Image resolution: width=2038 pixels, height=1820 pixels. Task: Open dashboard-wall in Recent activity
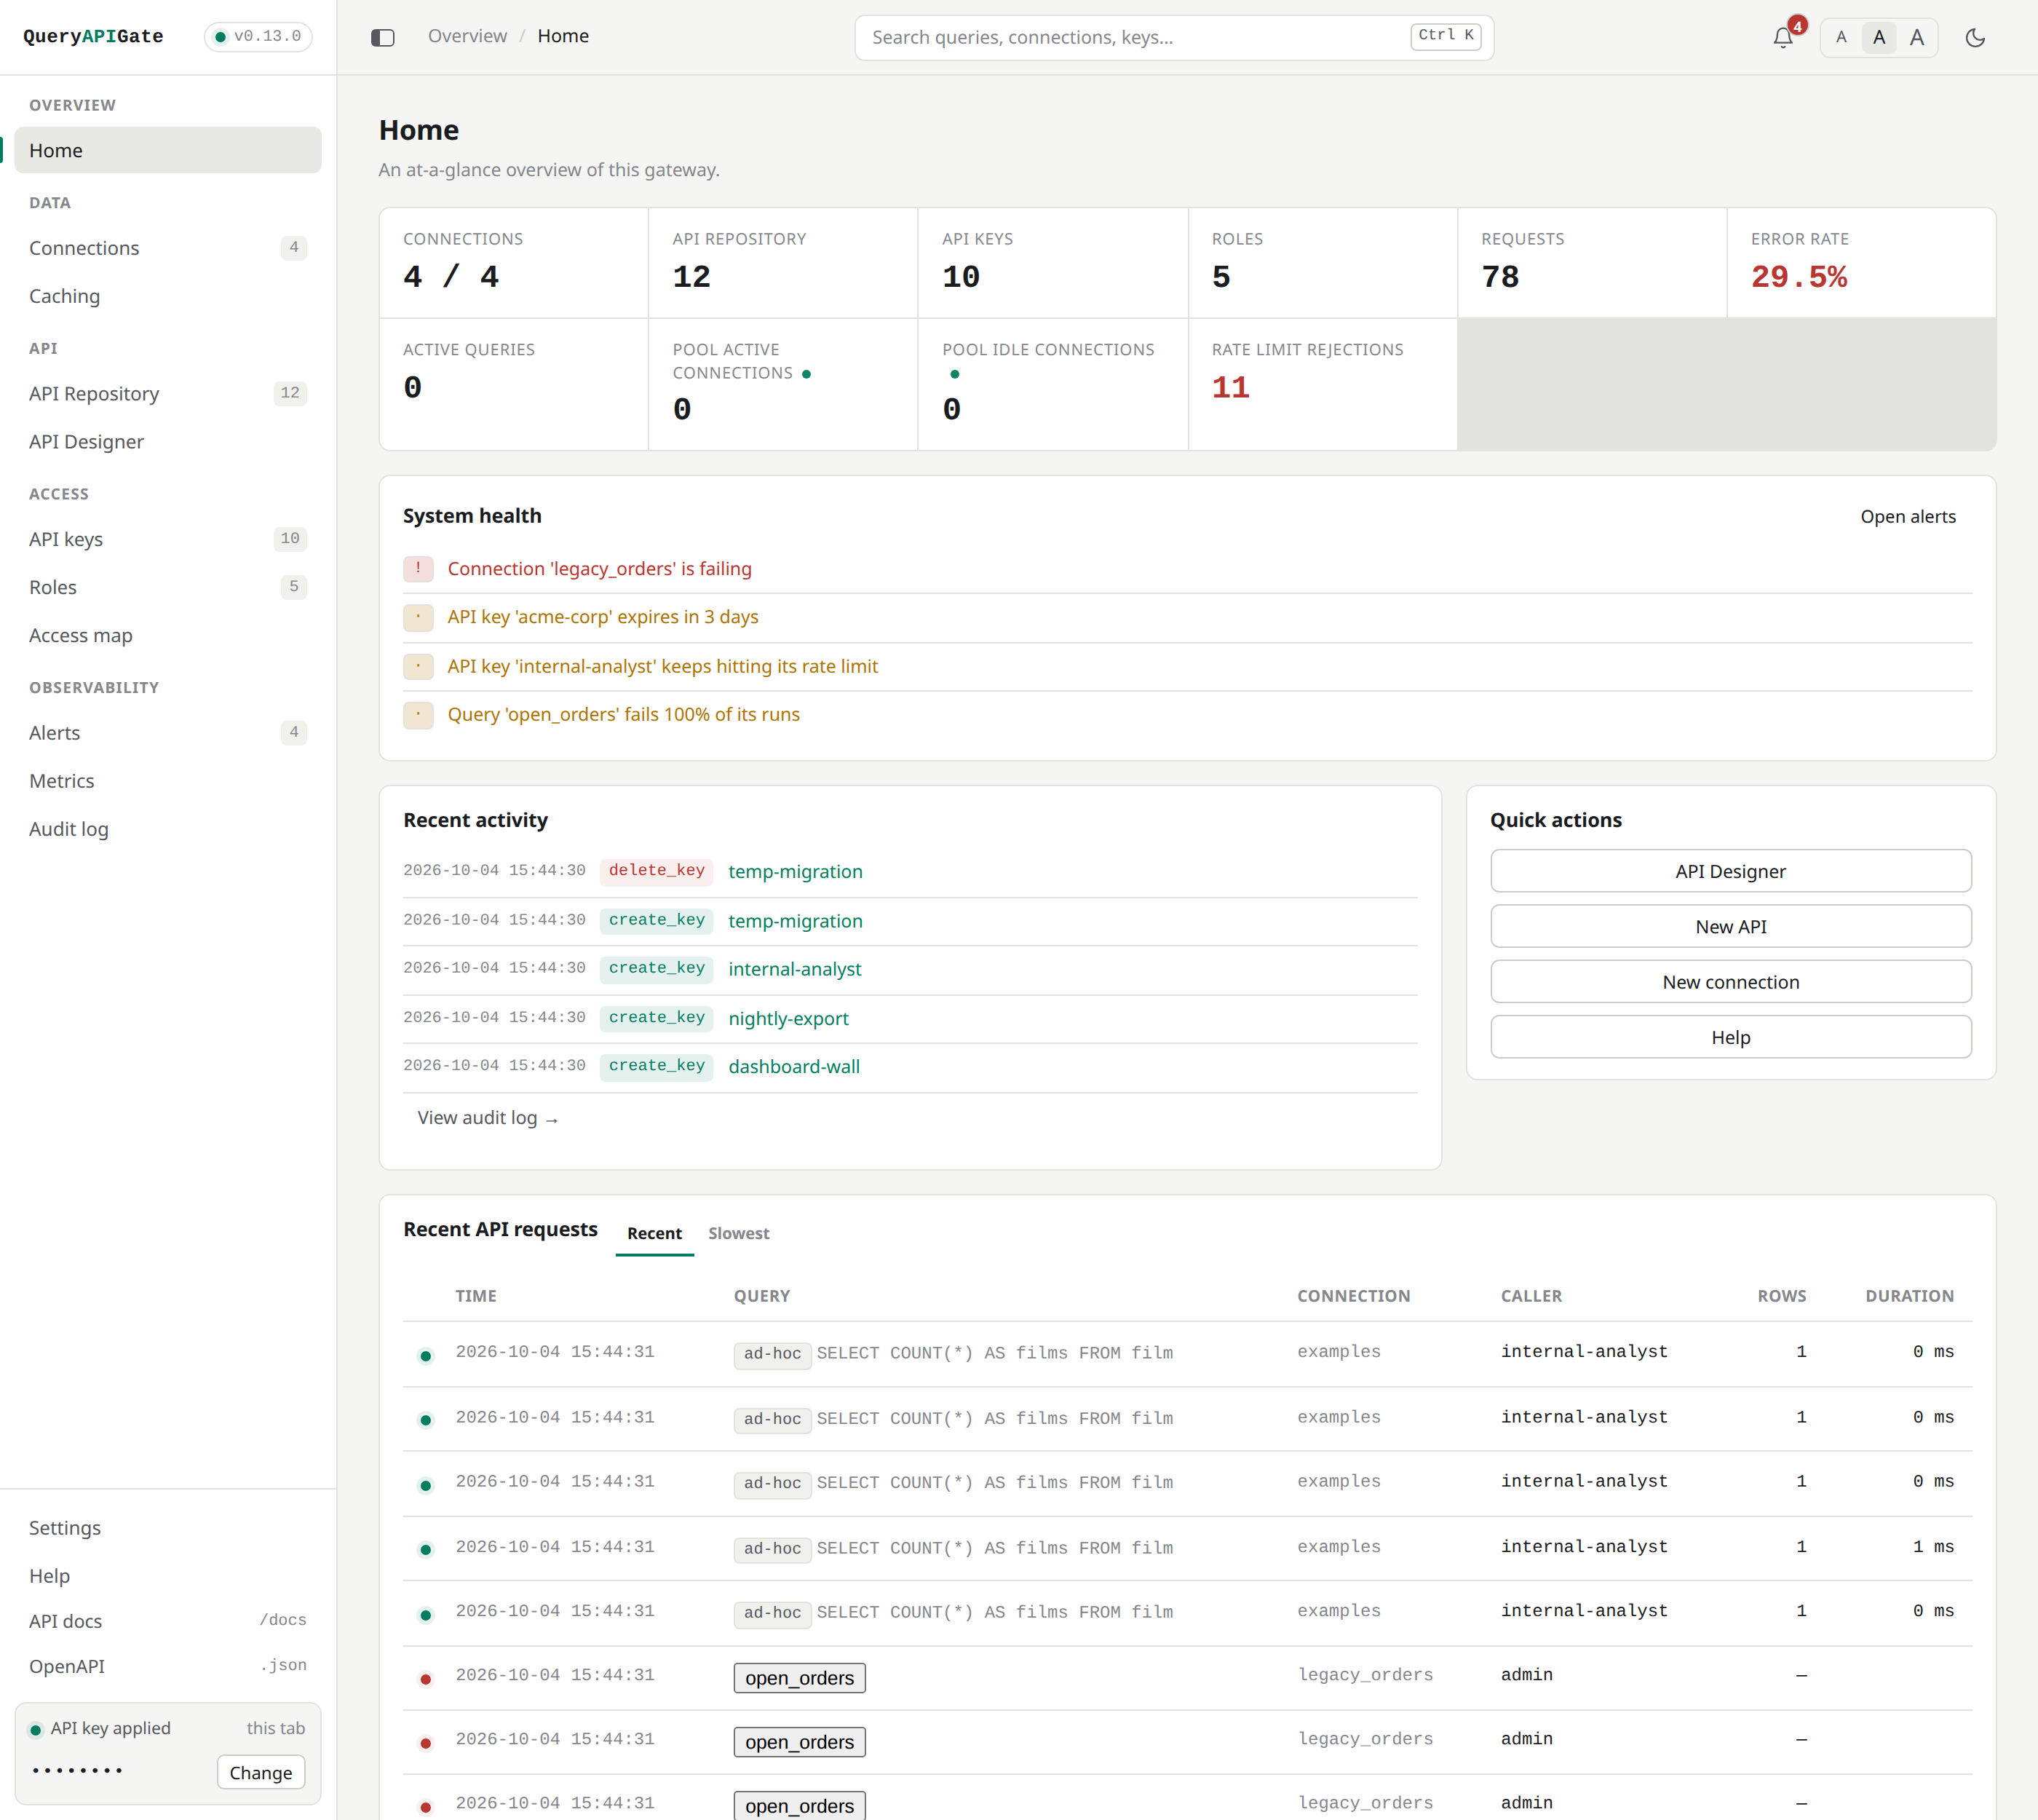click(794, 1066)
